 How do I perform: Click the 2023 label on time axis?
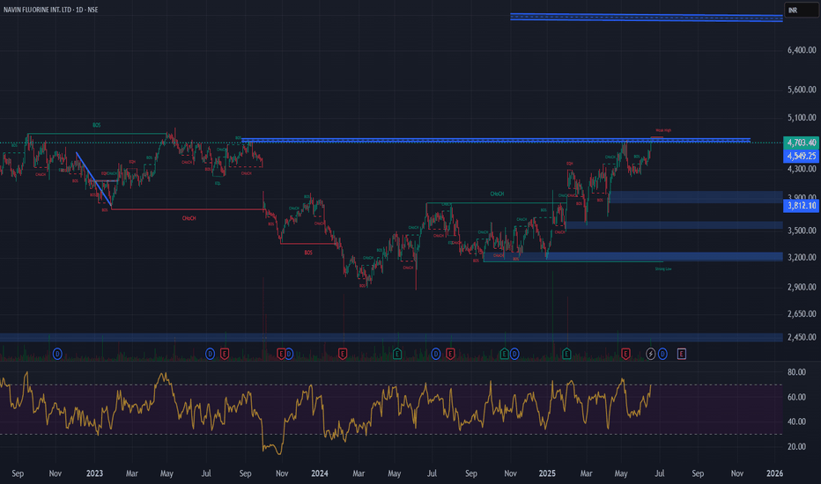pos(94,473)
